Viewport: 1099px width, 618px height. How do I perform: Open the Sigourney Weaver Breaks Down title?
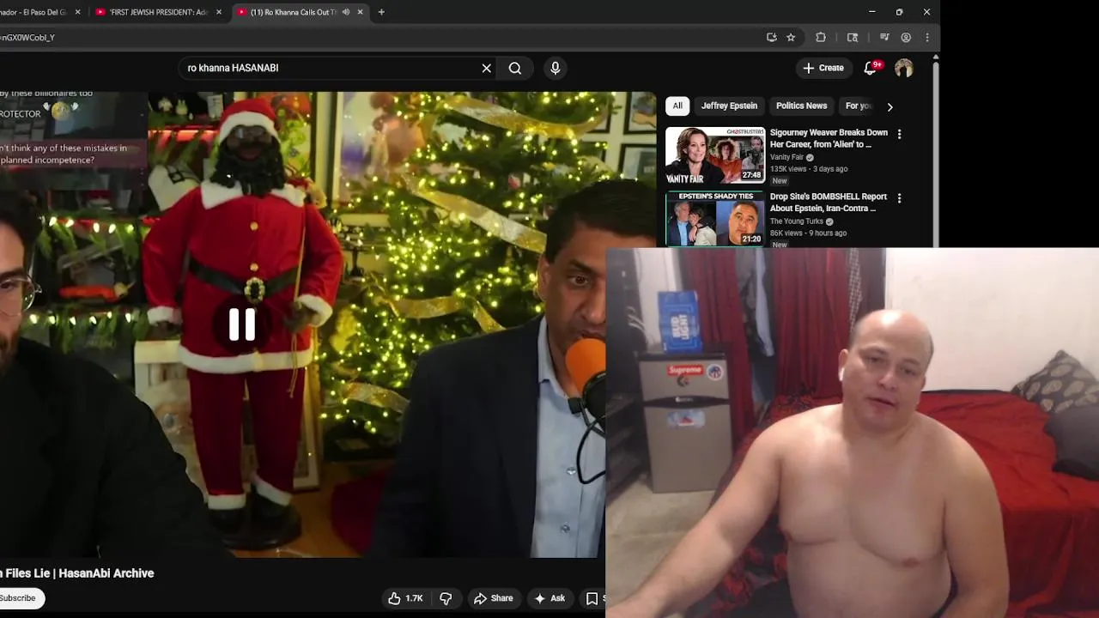[829, 138]
